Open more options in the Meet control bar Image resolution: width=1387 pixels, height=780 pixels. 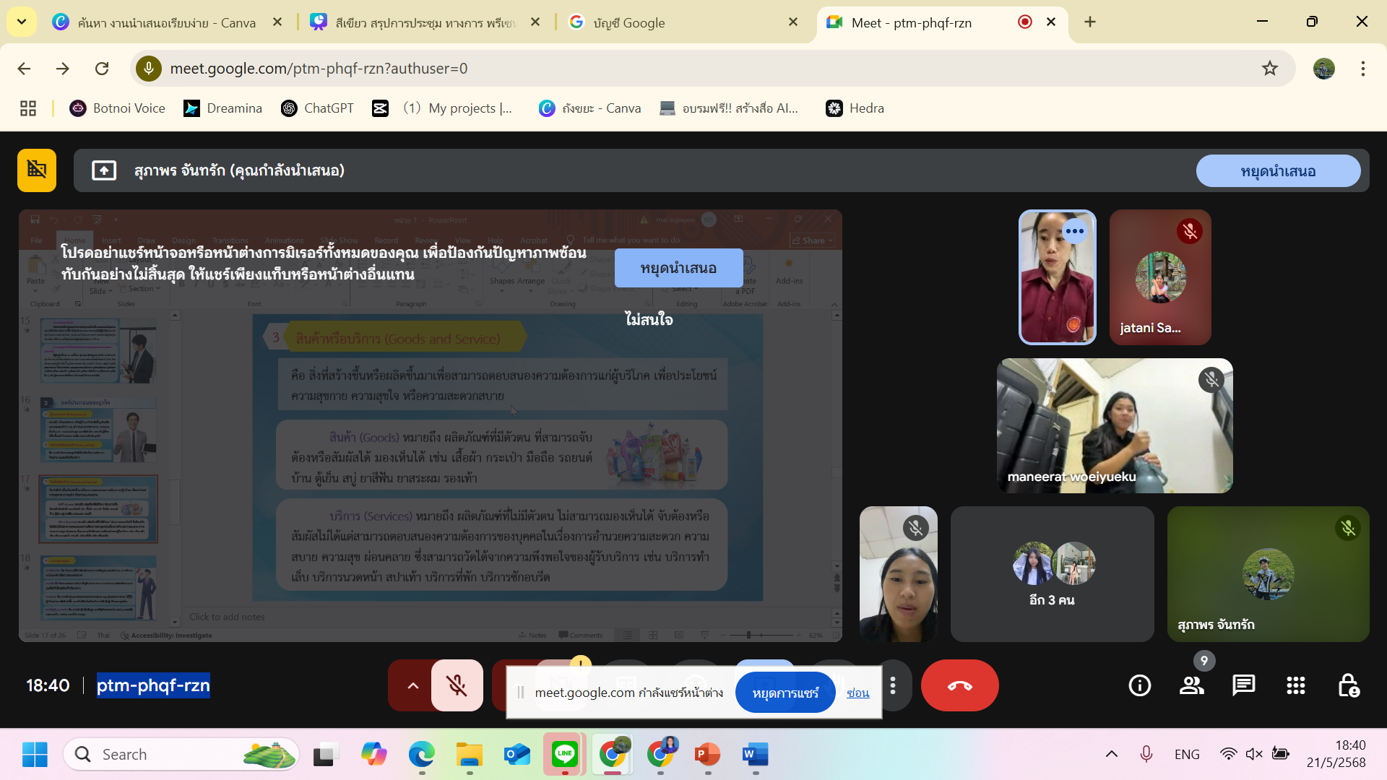tap(893, 685)
